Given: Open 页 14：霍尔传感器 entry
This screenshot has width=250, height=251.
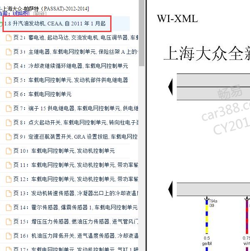Looking at the screenshot, I should [x=75, y=207].
